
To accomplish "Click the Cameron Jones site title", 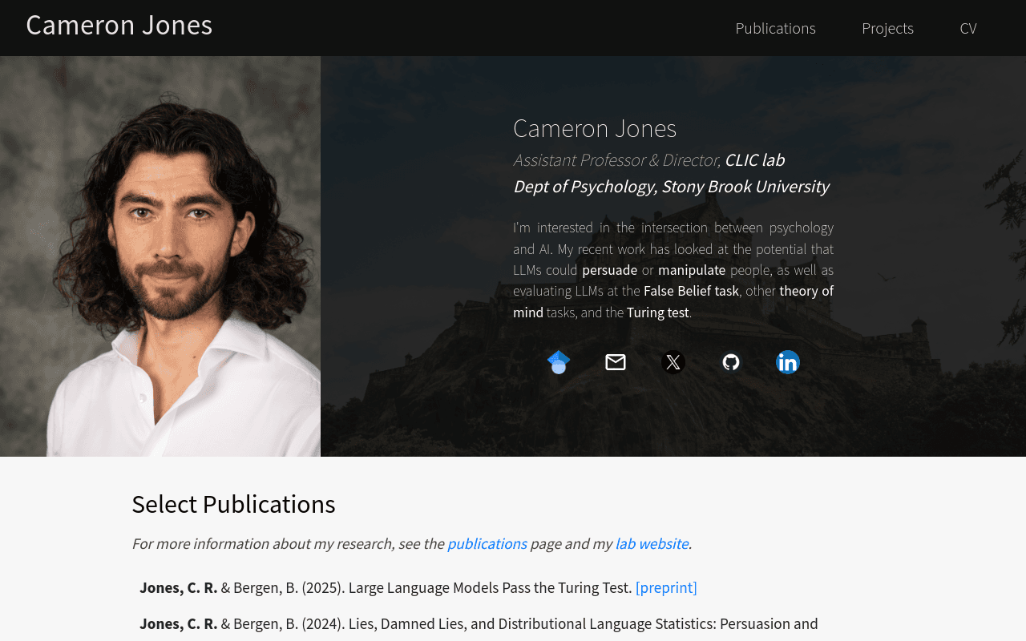I will (119, 25).
